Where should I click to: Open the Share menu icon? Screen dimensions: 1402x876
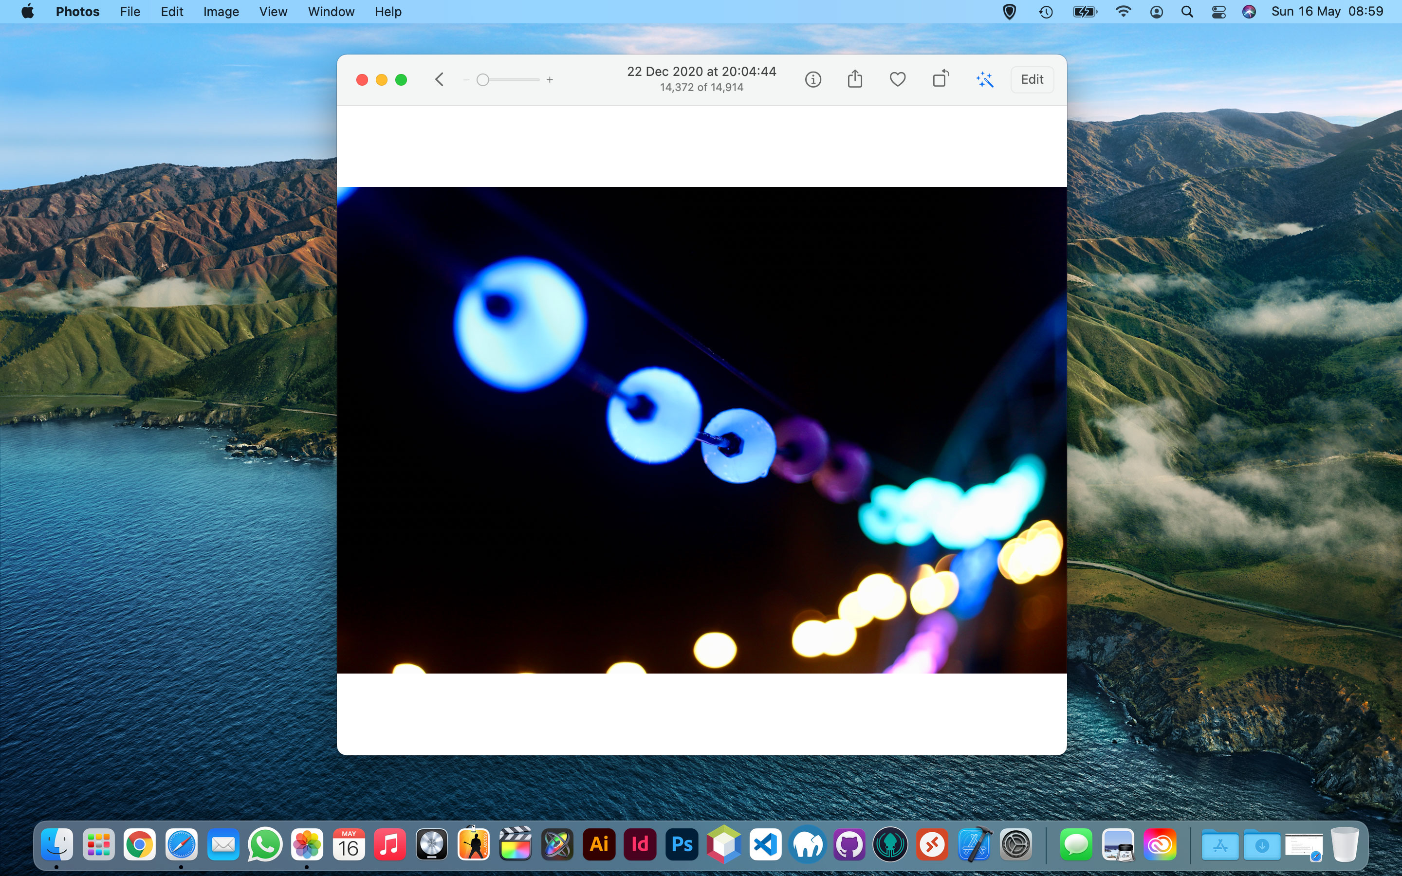coord(855,79)
